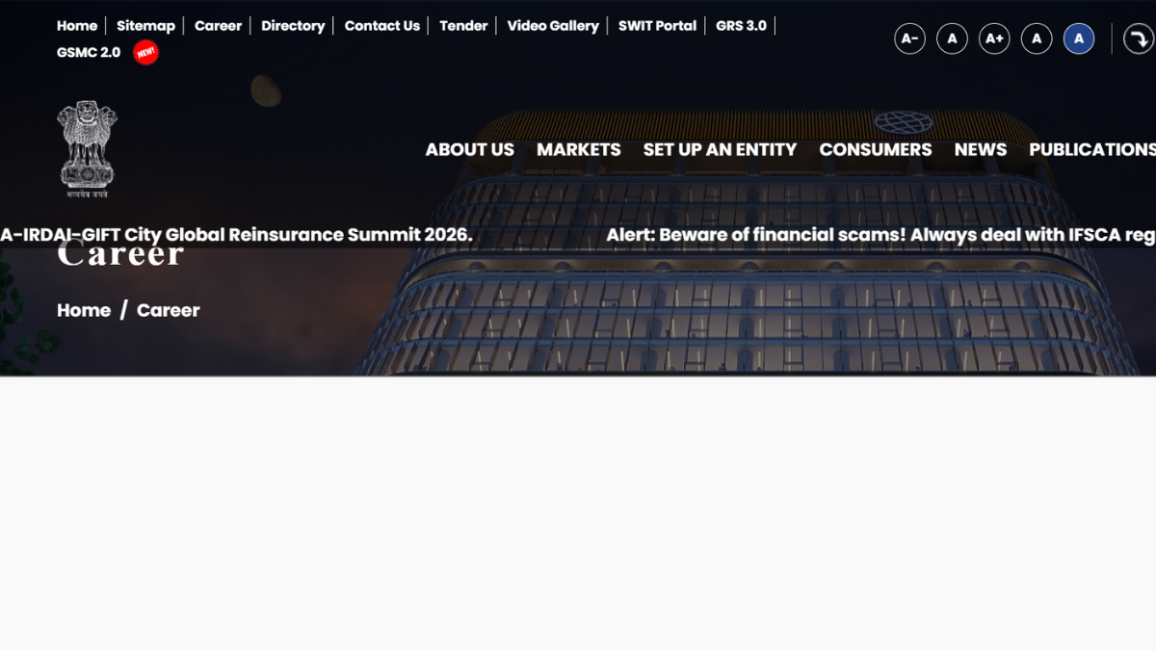Reset font size with A between A- and A+
Image resolution: width=1156 pixels, height=650 pixels.
(952, 39)
